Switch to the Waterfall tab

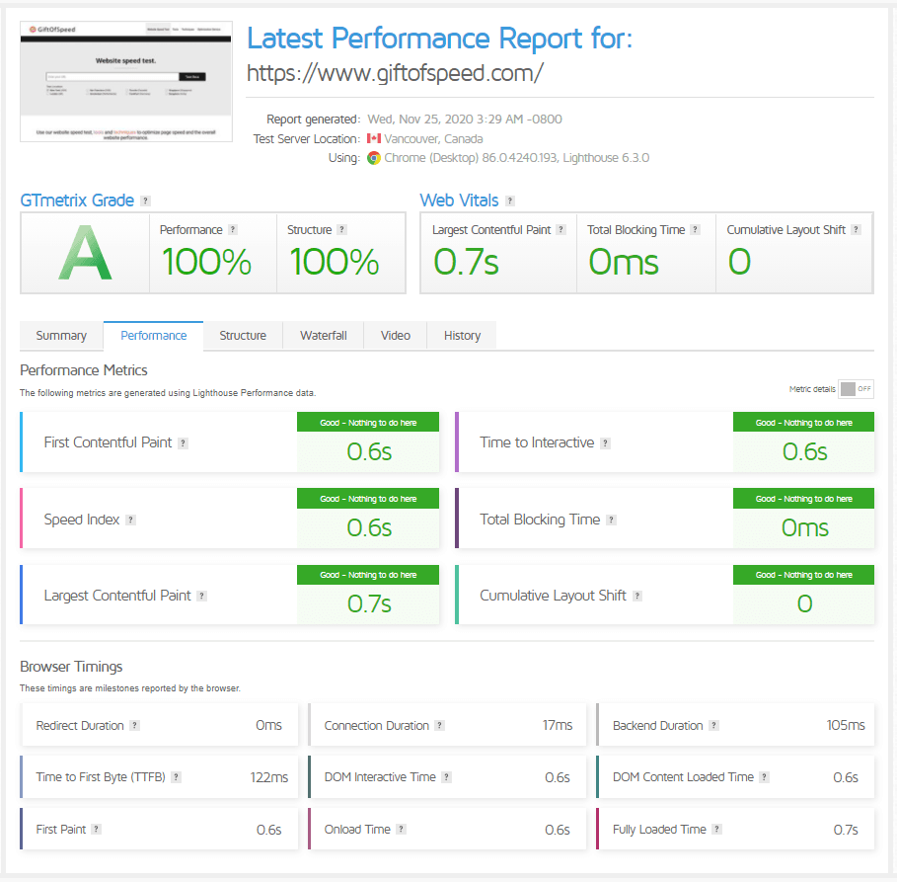[x=323, y=336]
